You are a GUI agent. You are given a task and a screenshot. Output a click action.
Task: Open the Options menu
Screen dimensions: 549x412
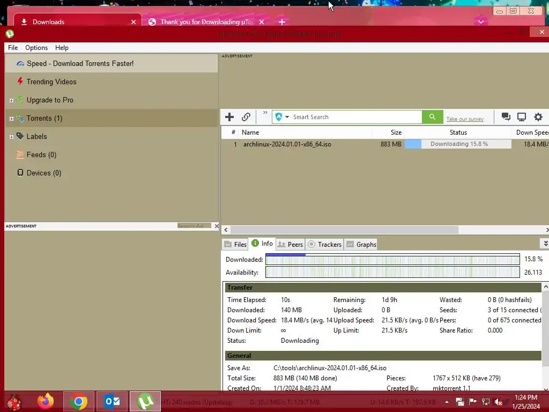point(36,48)
